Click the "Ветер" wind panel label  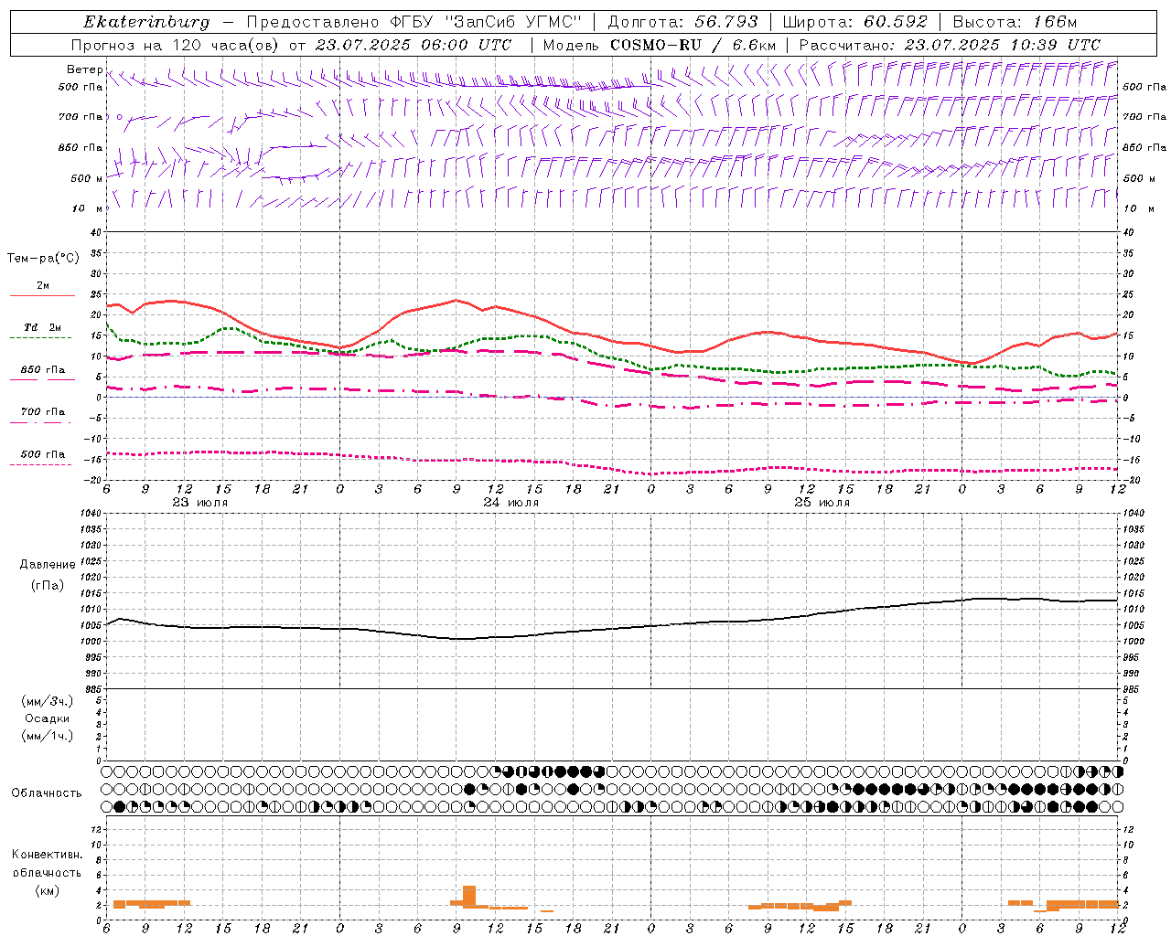point(84,69)
